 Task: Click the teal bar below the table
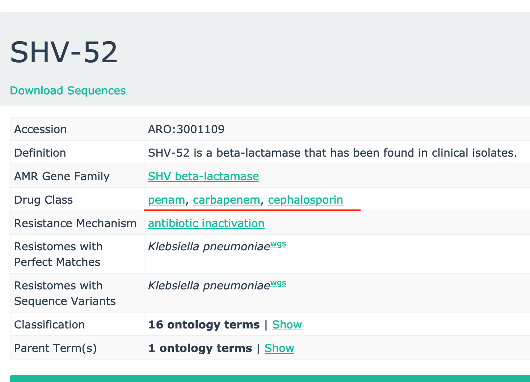(270, 378)
